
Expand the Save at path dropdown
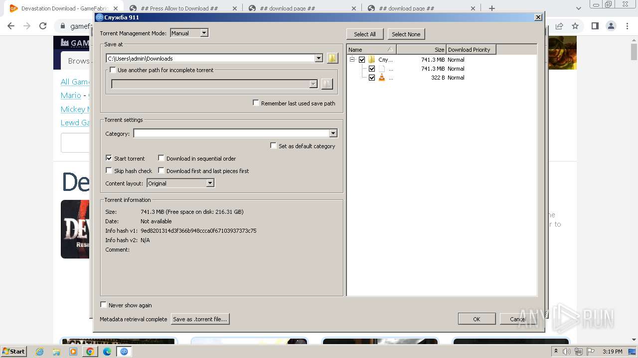pos(319,58)
